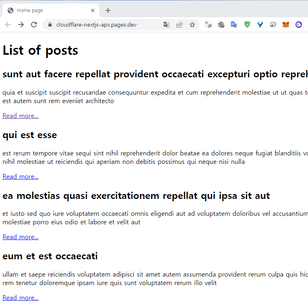Click the translate page icon in address bar
The width and height of the screenshot is (308, 308).
tap(166, 25)
